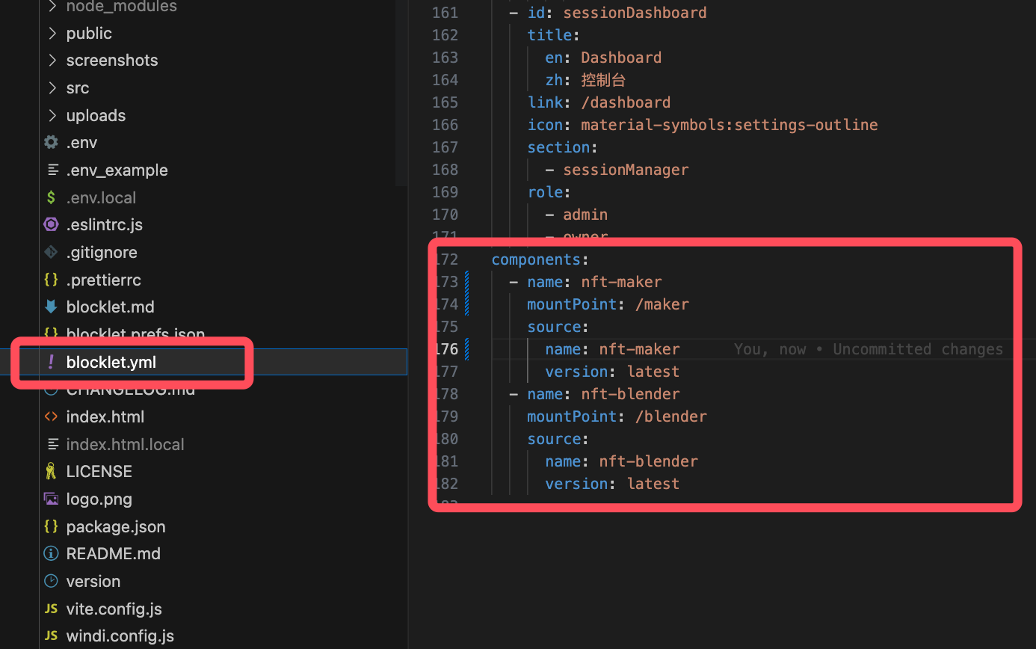Screen dimensions: 1036x649
Task: Click the JS icon for vite.config.js
Action: (51, 609)
